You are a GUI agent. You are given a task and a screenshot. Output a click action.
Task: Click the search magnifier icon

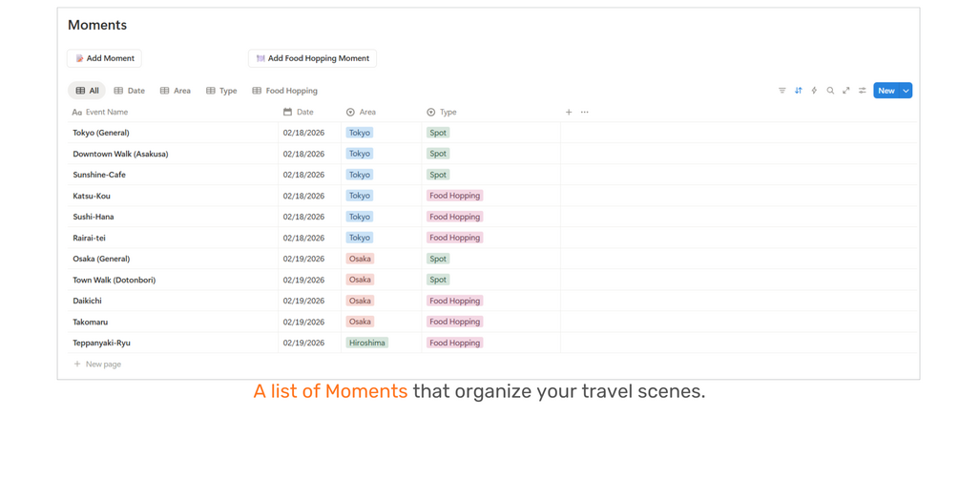[830, 91]
